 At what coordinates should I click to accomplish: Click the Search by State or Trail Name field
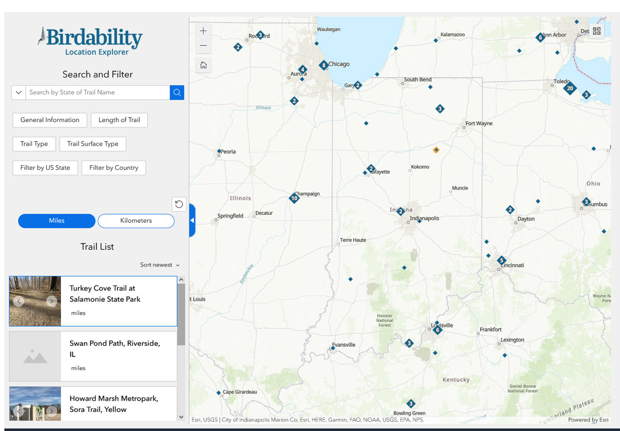97,92
